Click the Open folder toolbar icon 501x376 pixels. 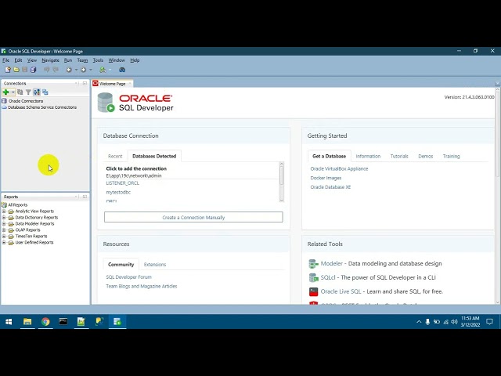[16, 70]
